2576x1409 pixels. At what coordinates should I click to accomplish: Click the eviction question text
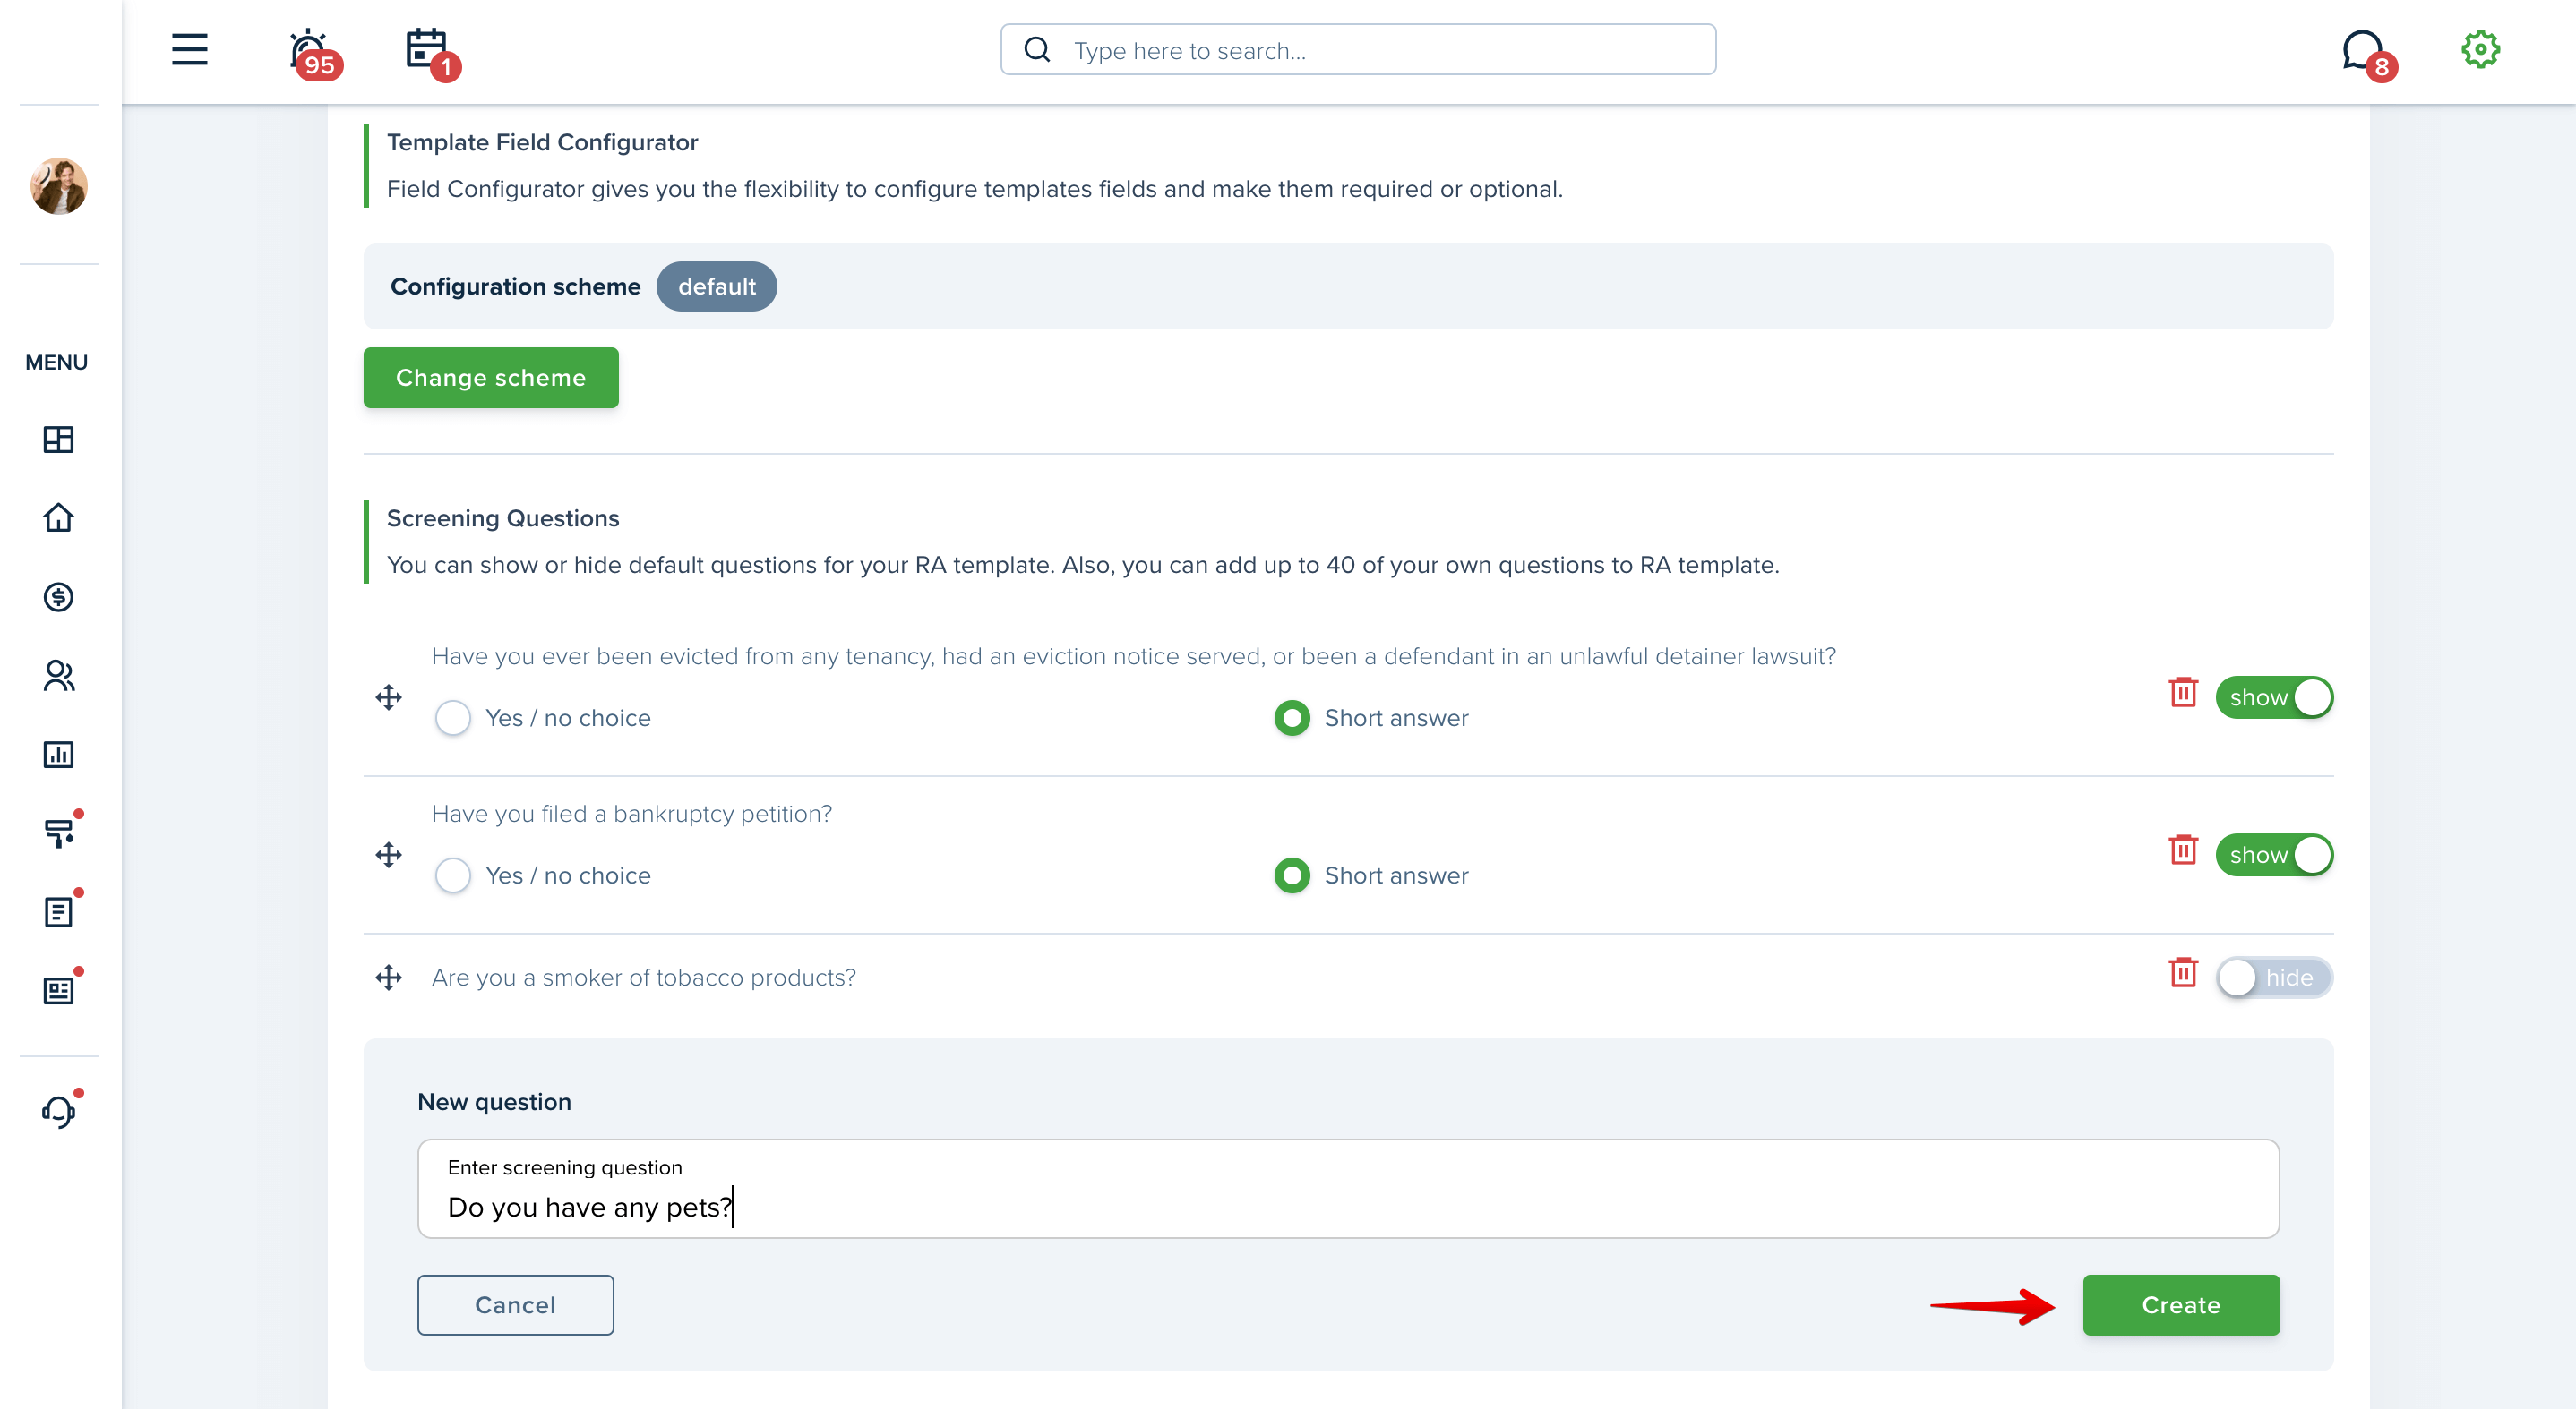[1133, 655]
